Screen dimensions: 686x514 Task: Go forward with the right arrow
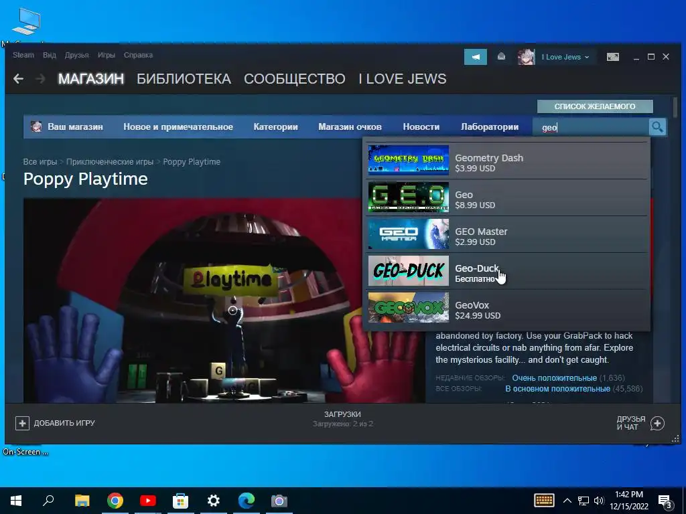[x=40, y=79]
